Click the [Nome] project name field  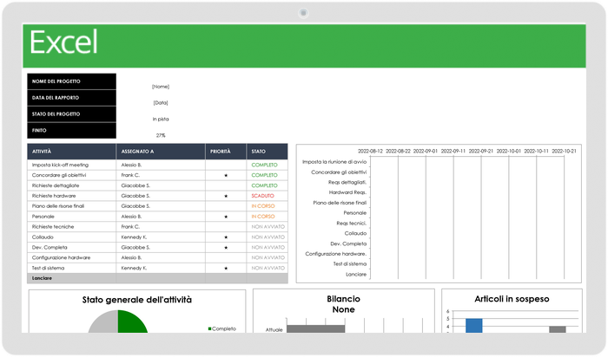(161, 86)
